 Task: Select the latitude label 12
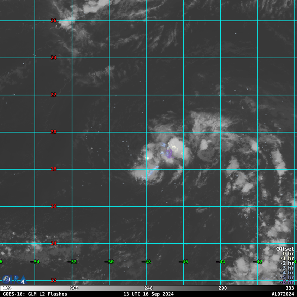point(53,280)
